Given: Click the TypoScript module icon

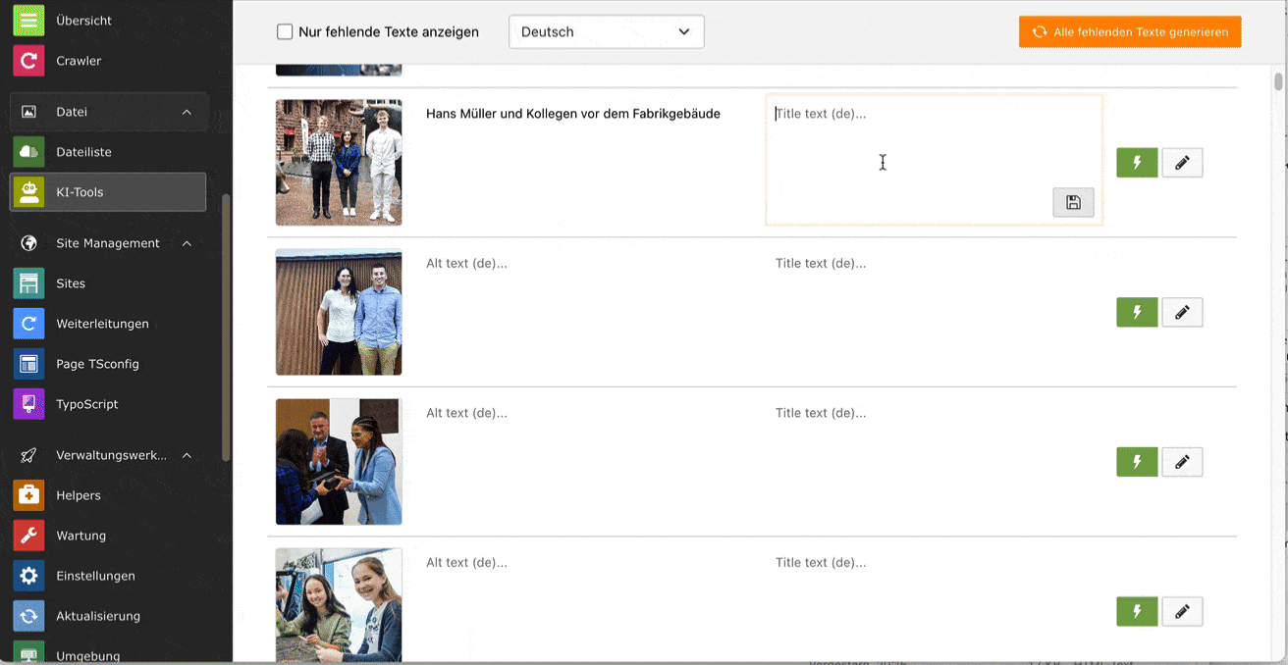Looking at the screenshot, I should click(x=29, y=404).
